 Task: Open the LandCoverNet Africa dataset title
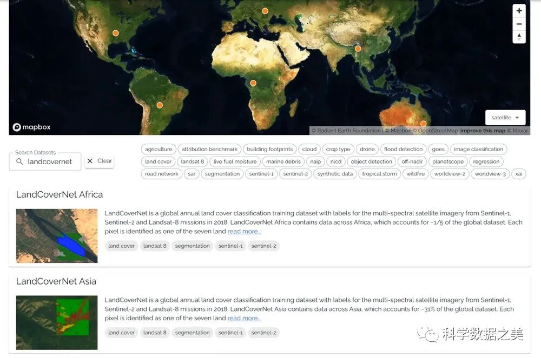(x=60, y=194)
